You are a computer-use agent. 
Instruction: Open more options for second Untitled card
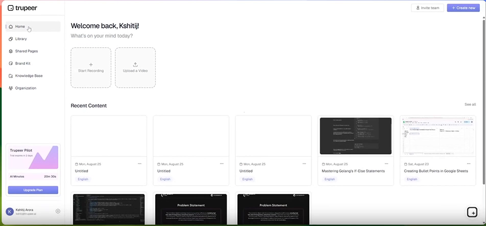coord(222,163)
